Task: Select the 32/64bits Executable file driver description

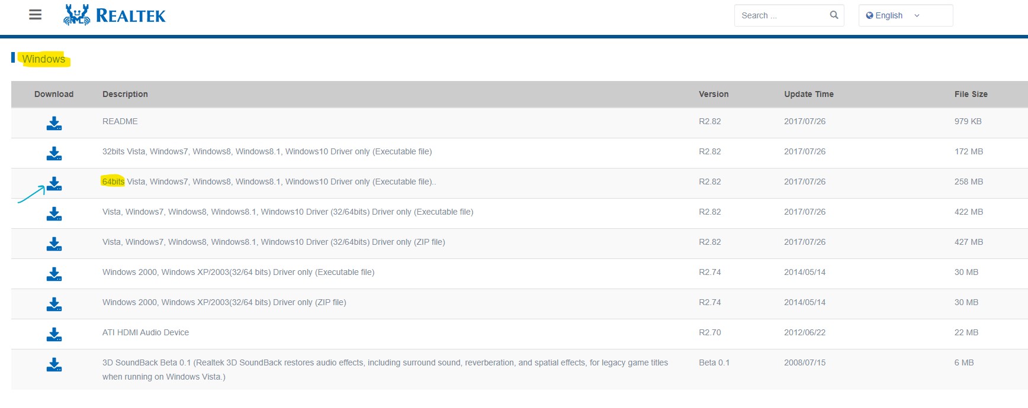Action: point(288,212)
